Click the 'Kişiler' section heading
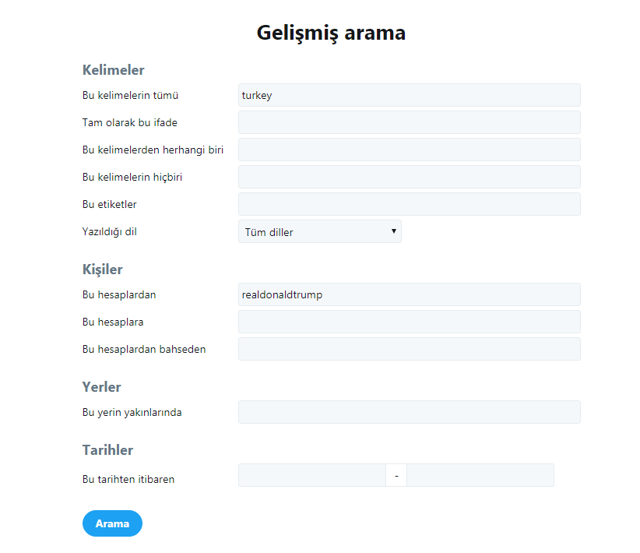Viewport: 640px width, 553px height. coord(103,269)
